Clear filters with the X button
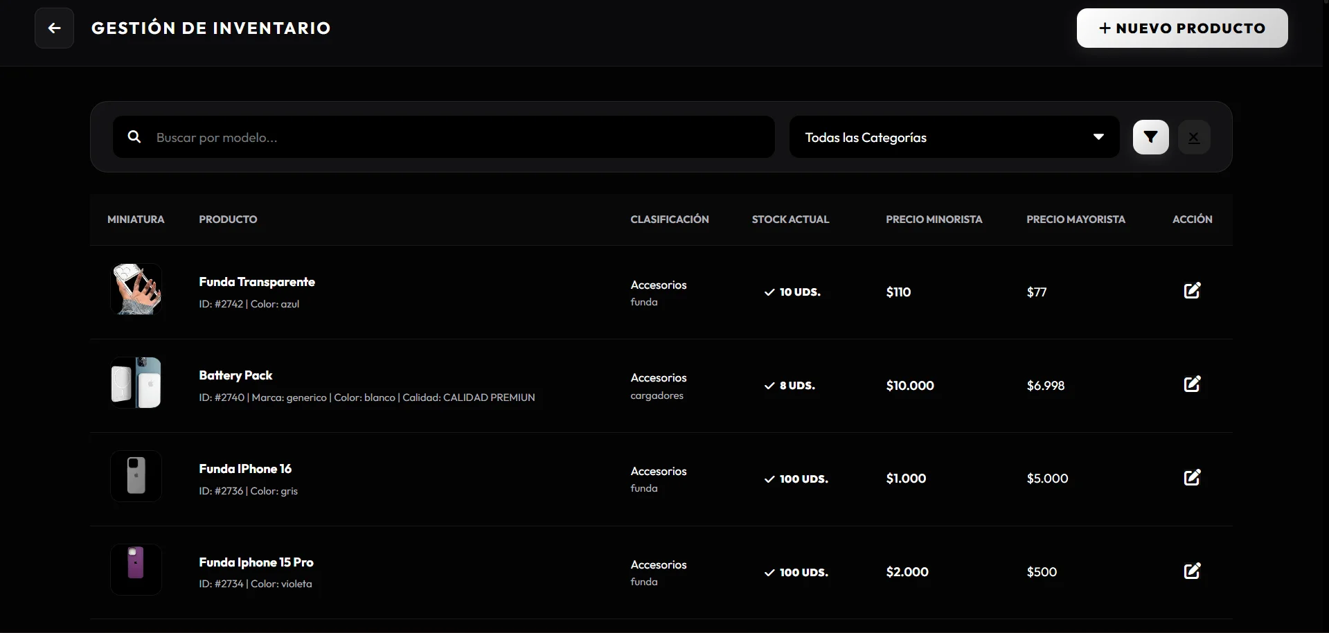The height and width of the screenshot is (633, 1329). tap(1194, 137)
